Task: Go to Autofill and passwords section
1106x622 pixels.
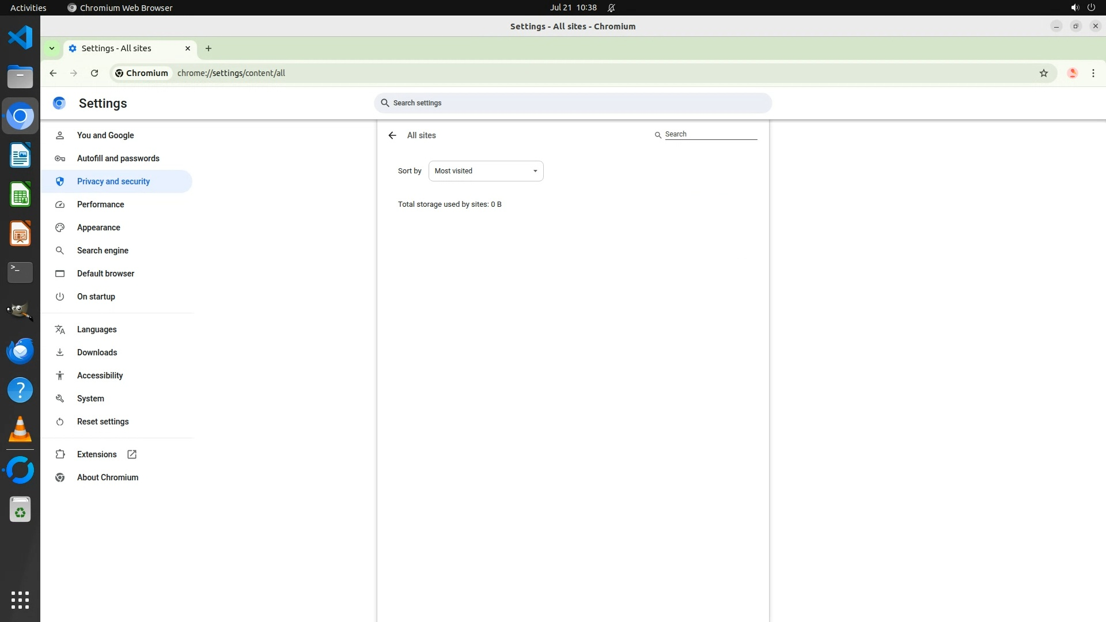Action: [x=118, y=158]
